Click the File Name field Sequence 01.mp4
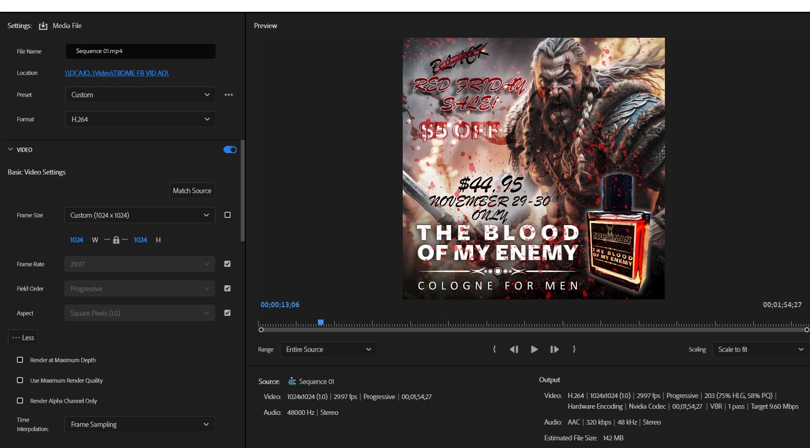Screen dimensions: 810x448 click(x=141, y=51)
